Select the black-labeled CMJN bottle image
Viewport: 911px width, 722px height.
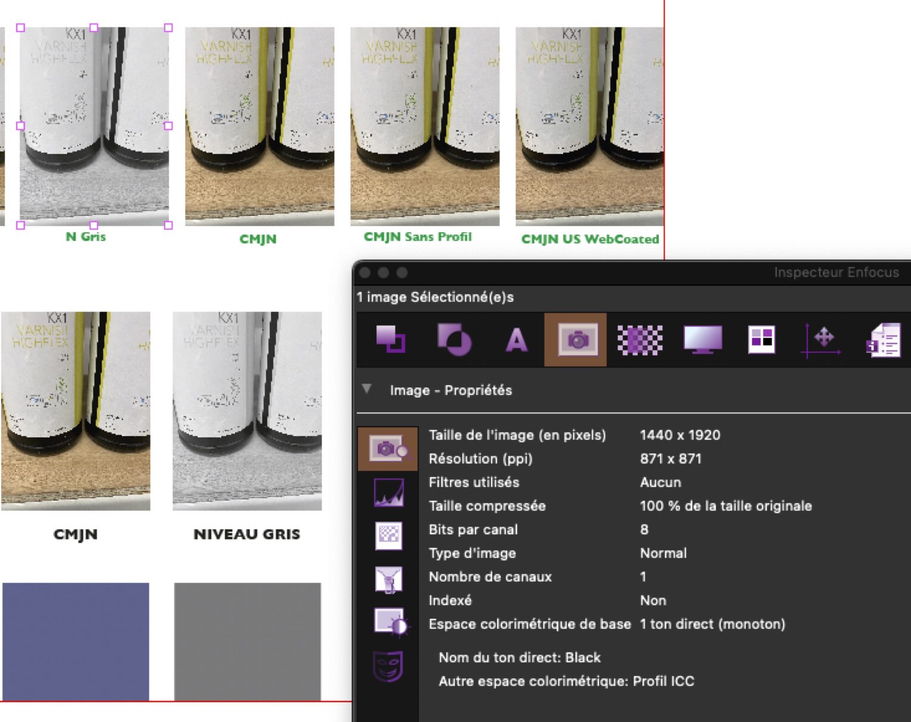[76, 411]
